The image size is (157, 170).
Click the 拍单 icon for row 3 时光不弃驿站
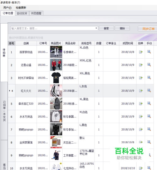click(x=141, y=78)
